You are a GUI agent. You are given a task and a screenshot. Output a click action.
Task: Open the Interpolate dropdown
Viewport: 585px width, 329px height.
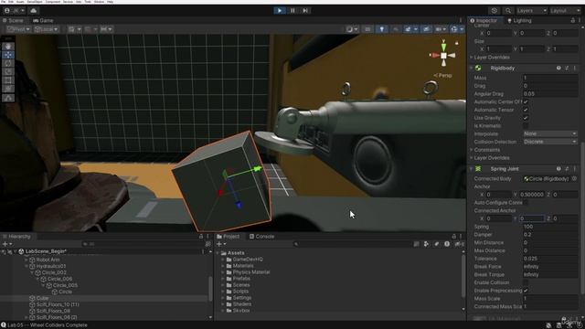click(550, 133)
